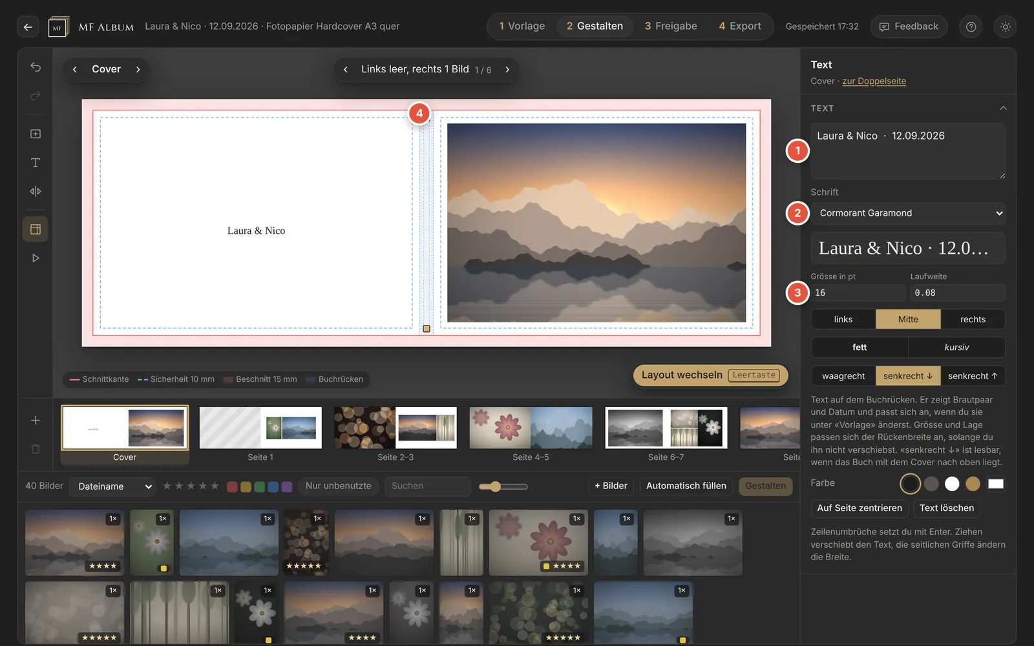Click the Layout wechseln button
1034x646 pixels.
coord(710,375)
